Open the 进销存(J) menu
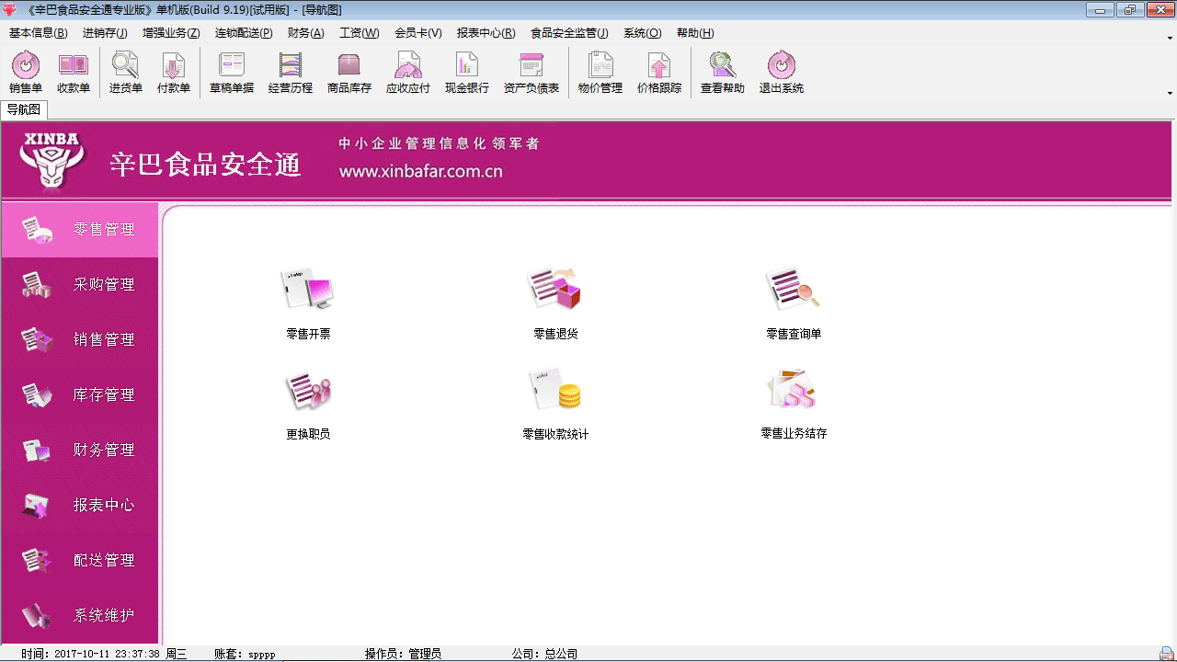Image resolution: width=1177 pixels, height=662 pixels. (x=105, y=33)
